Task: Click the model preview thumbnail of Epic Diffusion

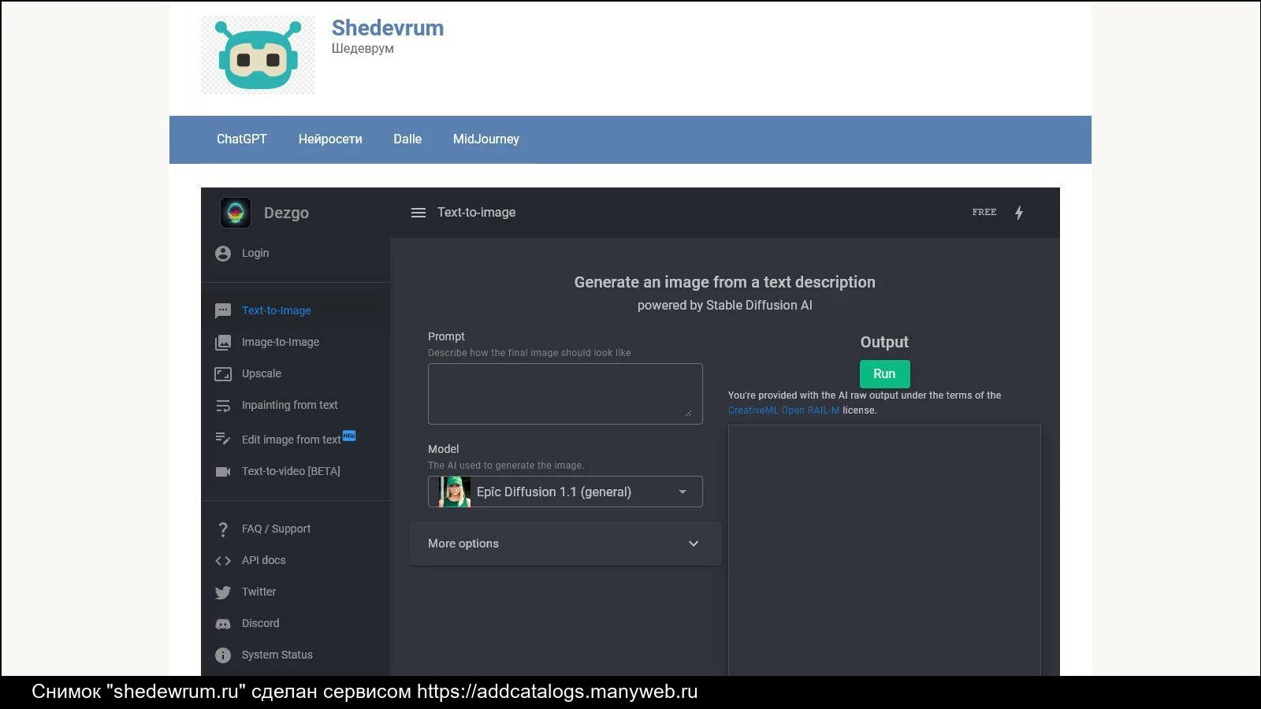Action: point(455,492)
